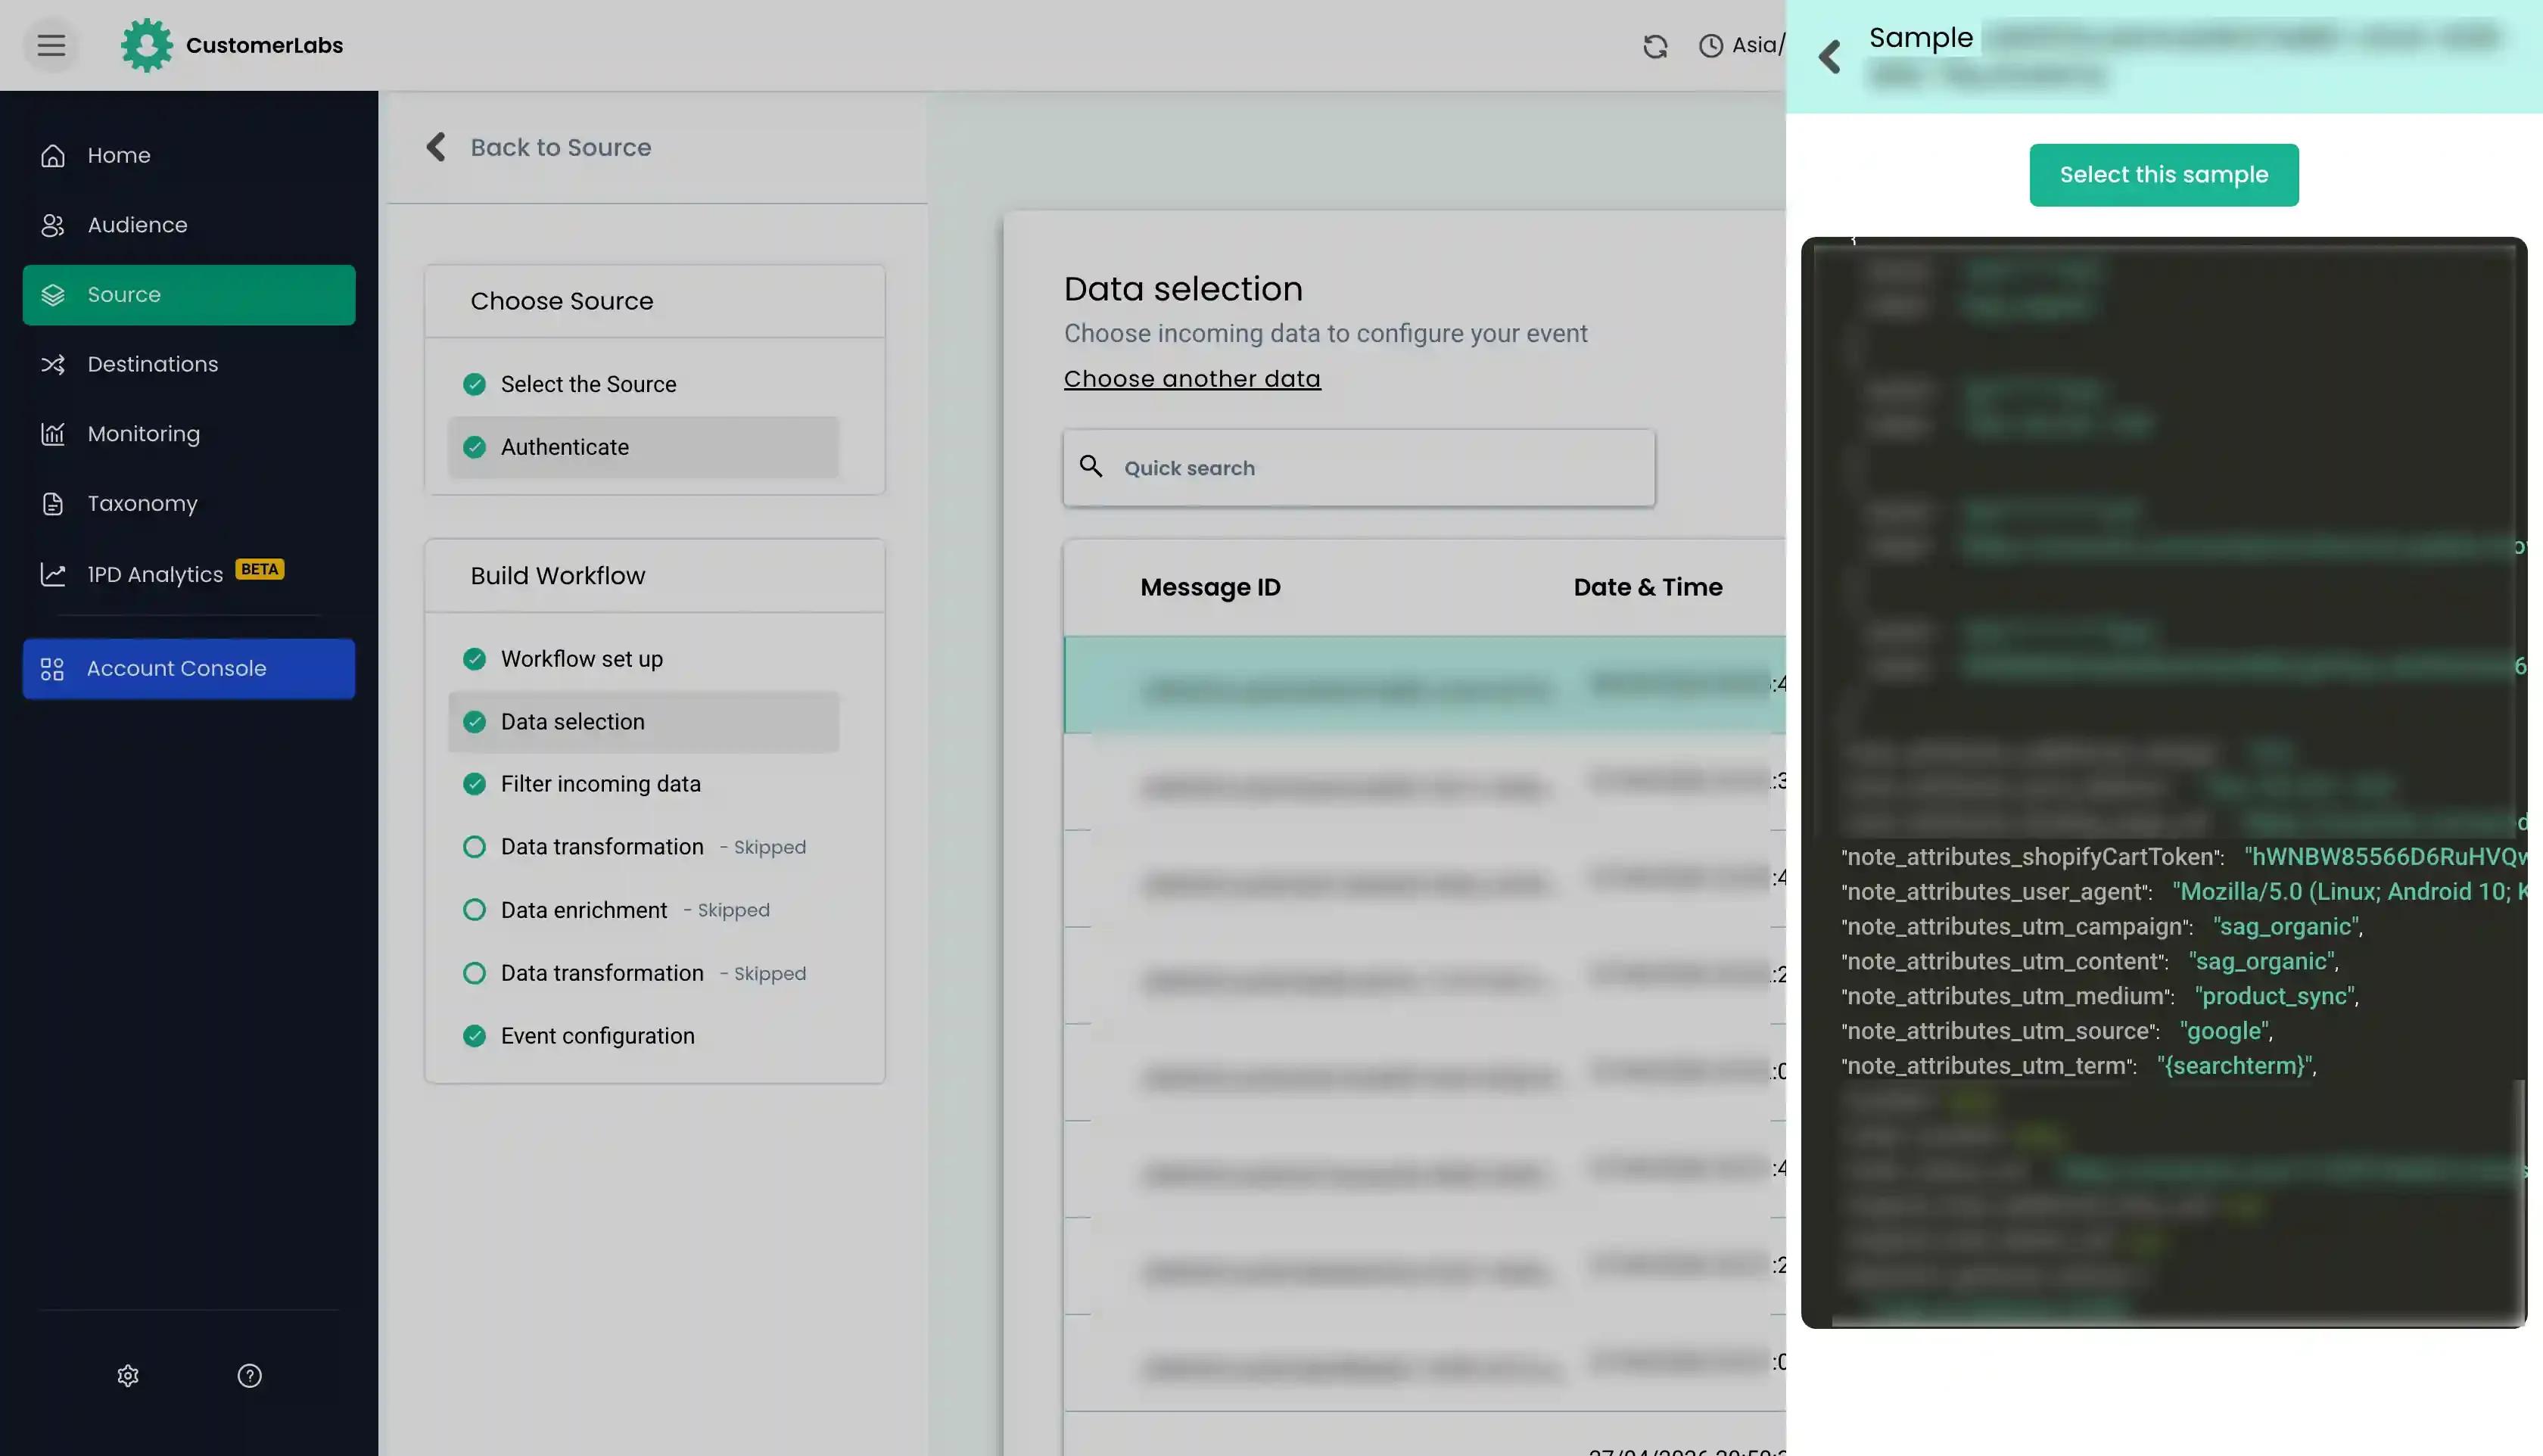
Task: Go to the Audience section
Action: point(189,226)
